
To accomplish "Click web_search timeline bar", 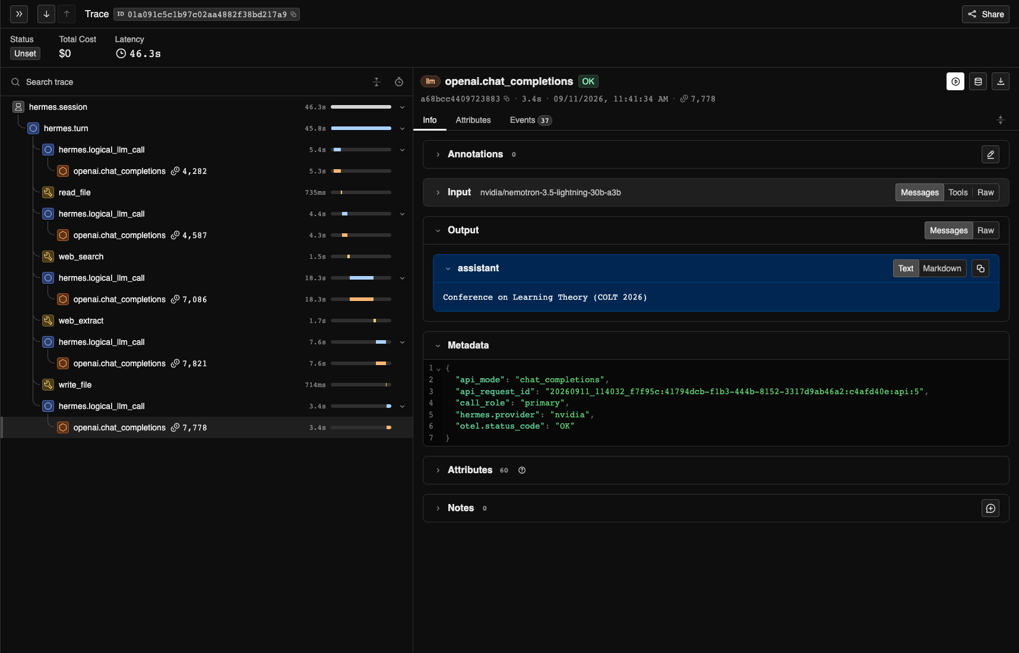I will pos(361,256).
